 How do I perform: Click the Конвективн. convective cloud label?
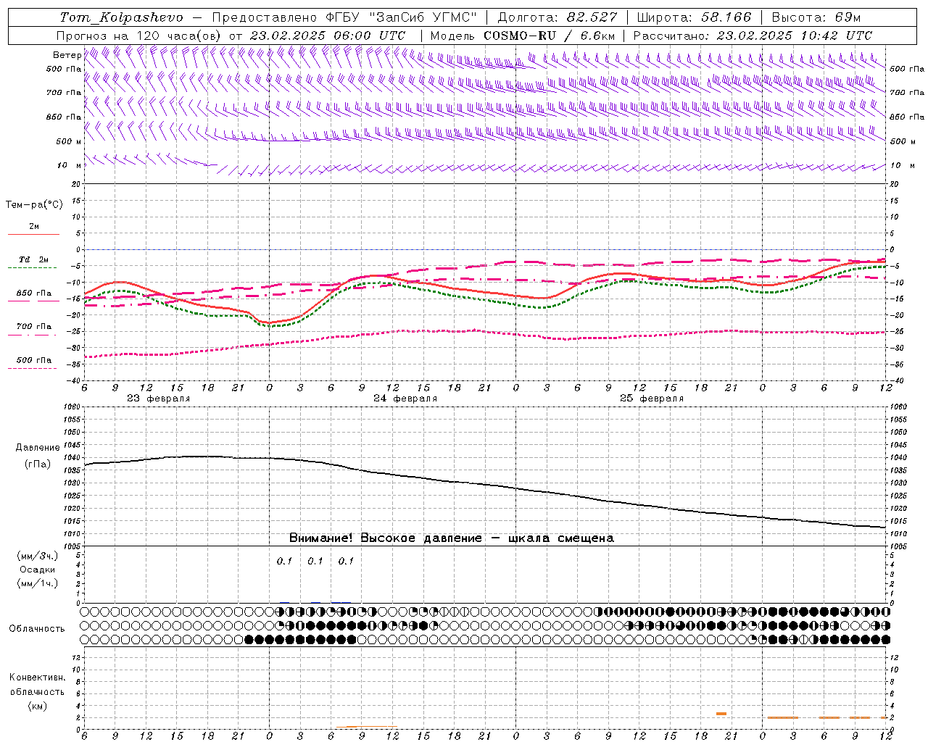coord(37,678)
